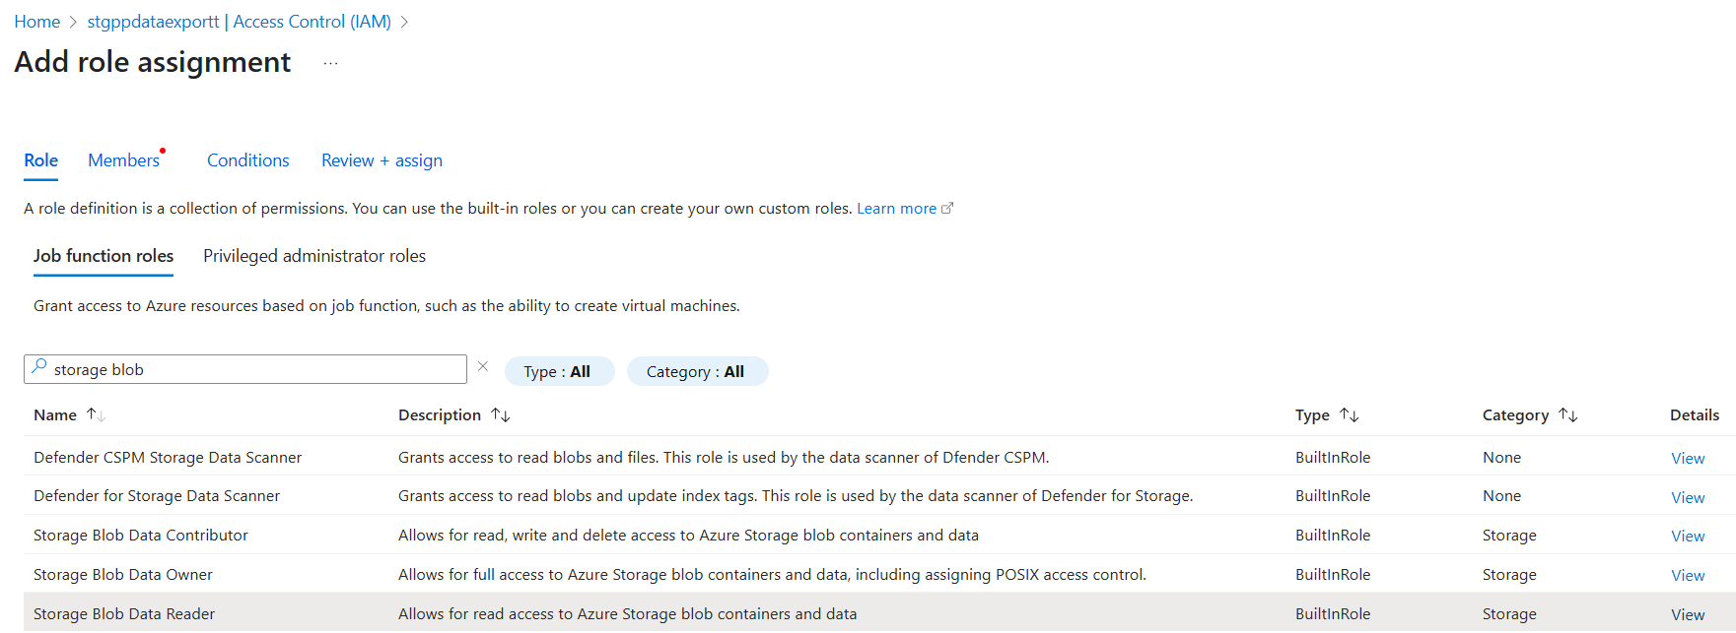Navigate to Home breadcrumb
This screenshot has width=1736, height=633.
[37, 22]
